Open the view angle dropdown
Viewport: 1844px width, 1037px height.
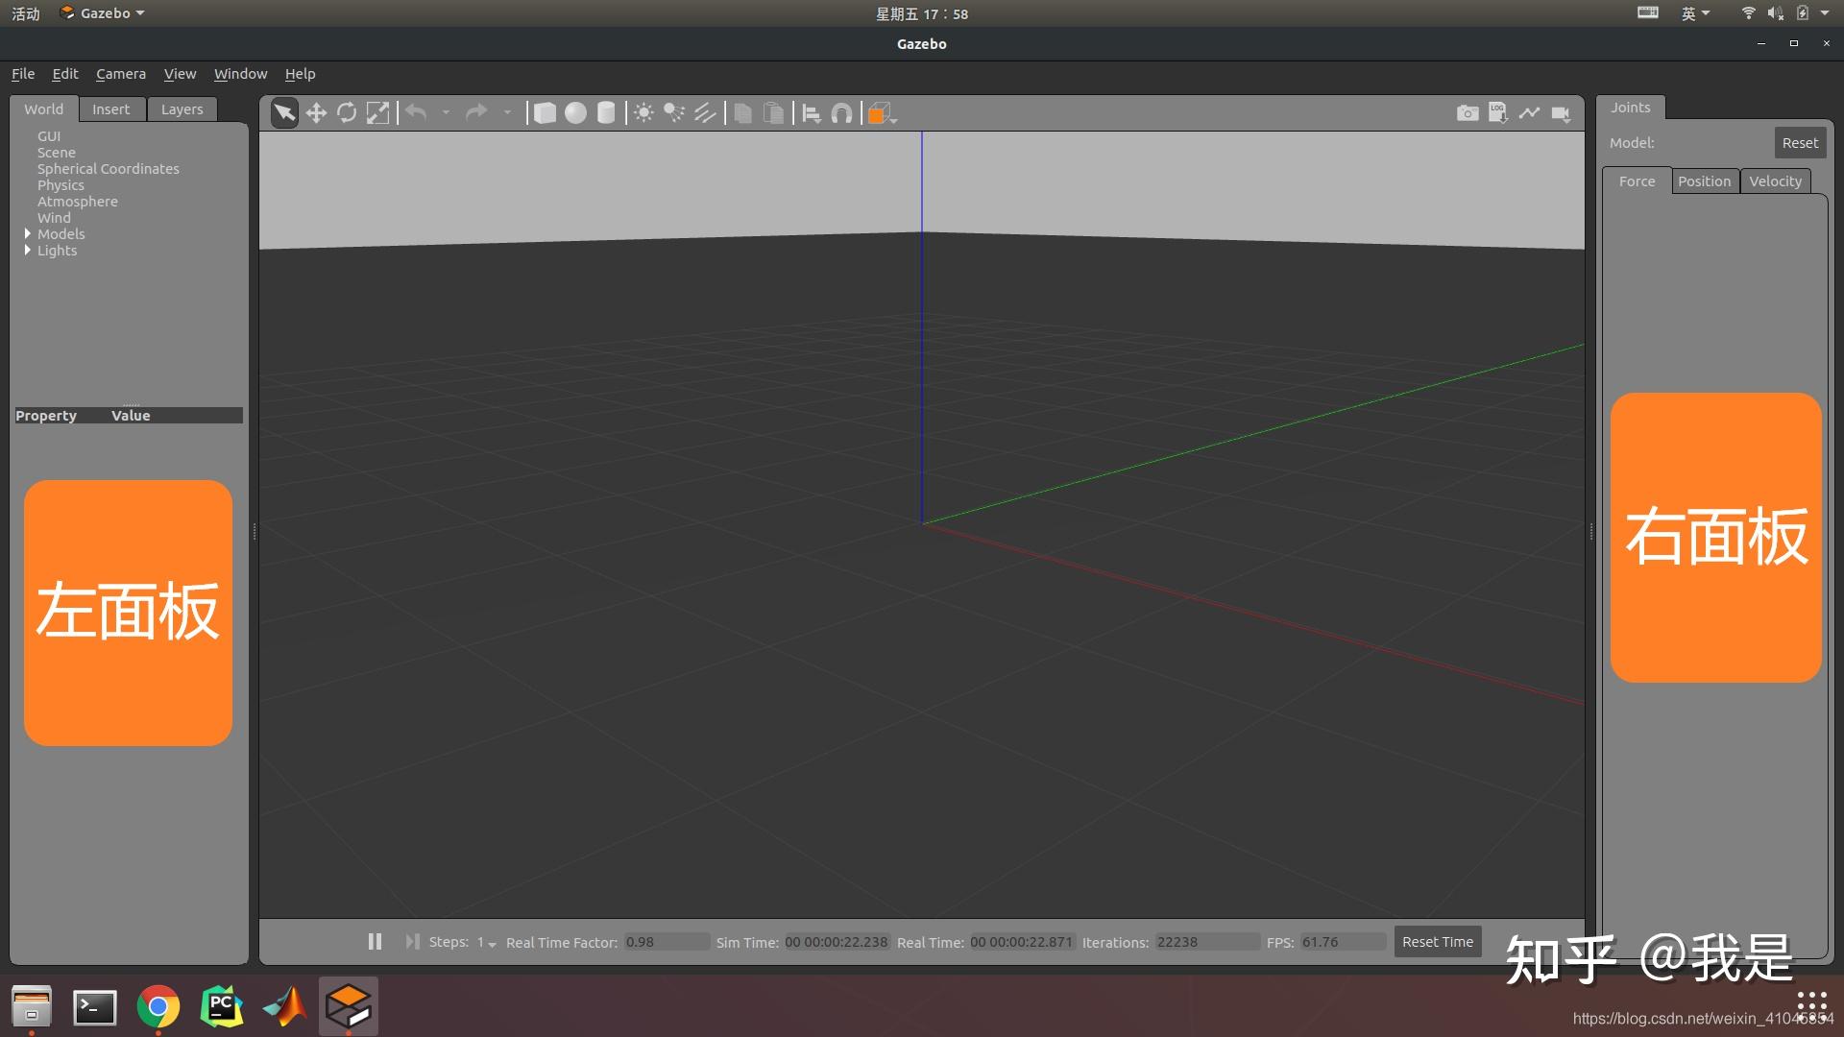click(x=894, y=119)
